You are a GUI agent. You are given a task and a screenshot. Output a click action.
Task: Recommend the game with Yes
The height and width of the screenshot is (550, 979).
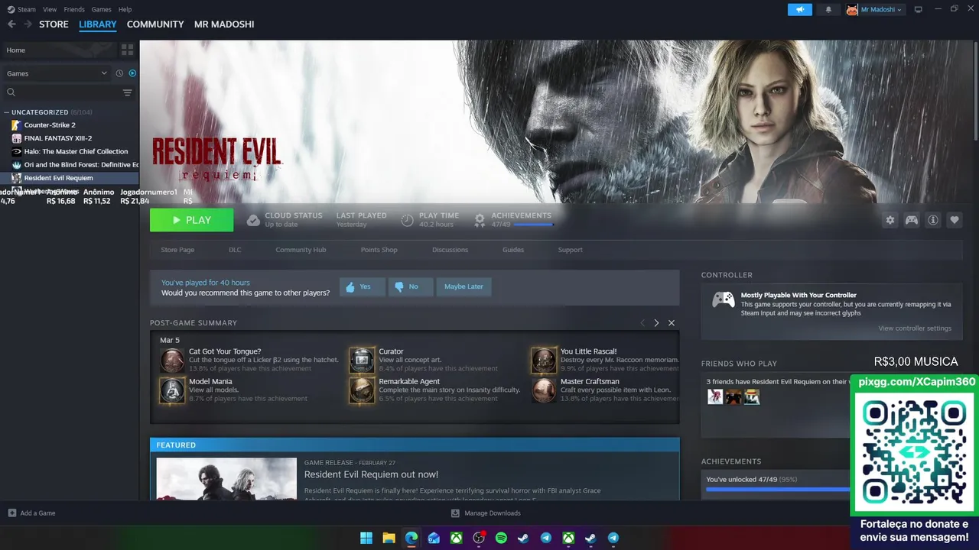362,286
